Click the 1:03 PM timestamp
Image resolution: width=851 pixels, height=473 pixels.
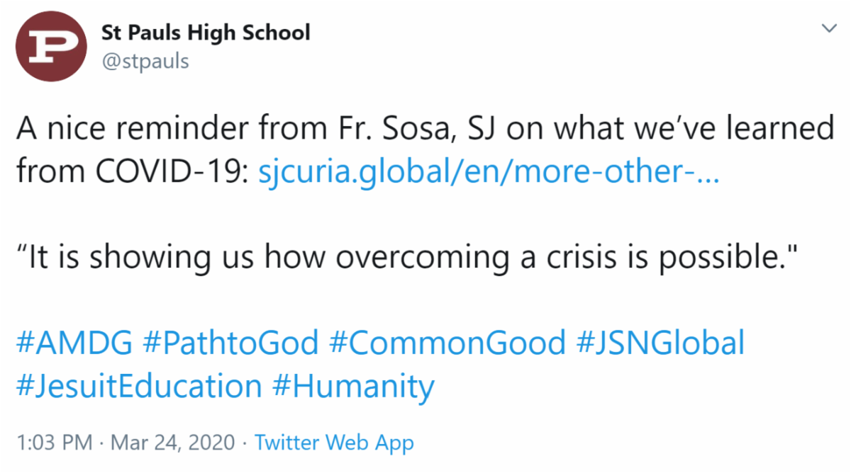pyautogui.click(x=54, y=443)
